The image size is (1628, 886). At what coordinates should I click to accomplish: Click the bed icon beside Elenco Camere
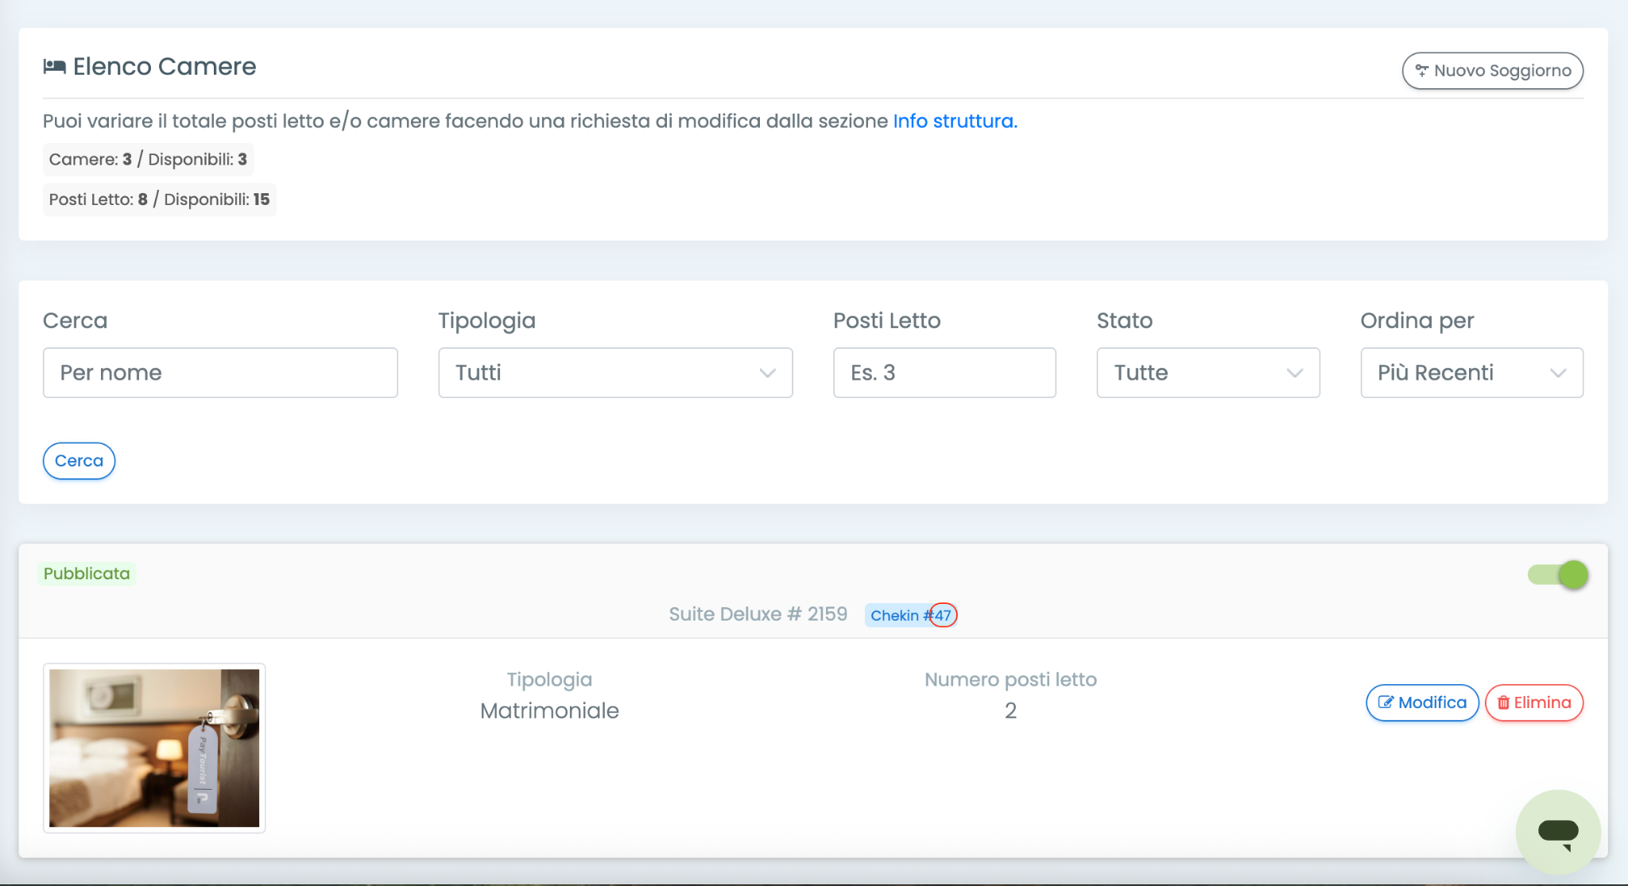(x=54, y=67)
